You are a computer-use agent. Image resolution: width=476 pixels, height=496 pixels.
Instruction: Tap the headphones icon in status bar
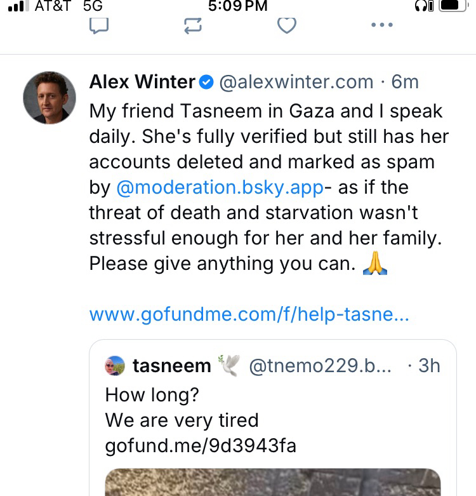coord(423,6)
